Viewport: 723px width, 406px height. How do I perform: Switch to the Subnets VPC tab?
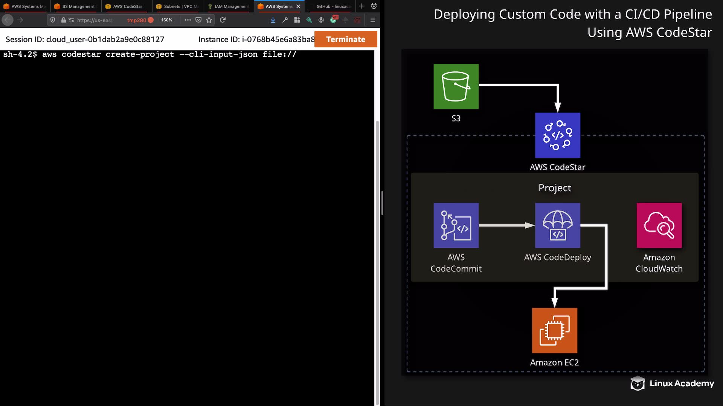pyautogui.click(x=178, y=6)
